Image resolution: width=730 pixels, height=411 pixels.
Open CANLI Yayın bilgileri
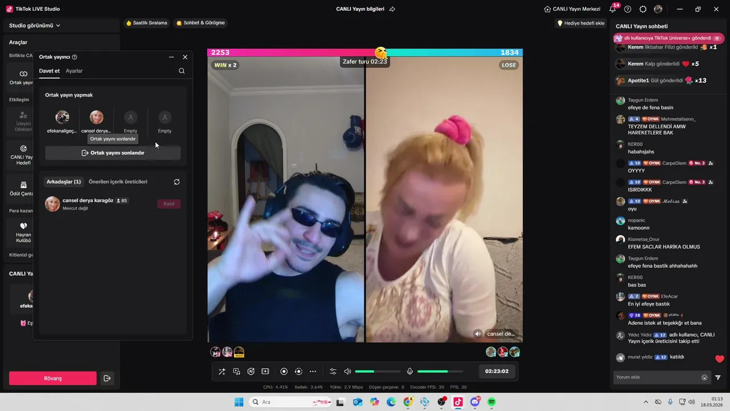(x=360, y=9)
